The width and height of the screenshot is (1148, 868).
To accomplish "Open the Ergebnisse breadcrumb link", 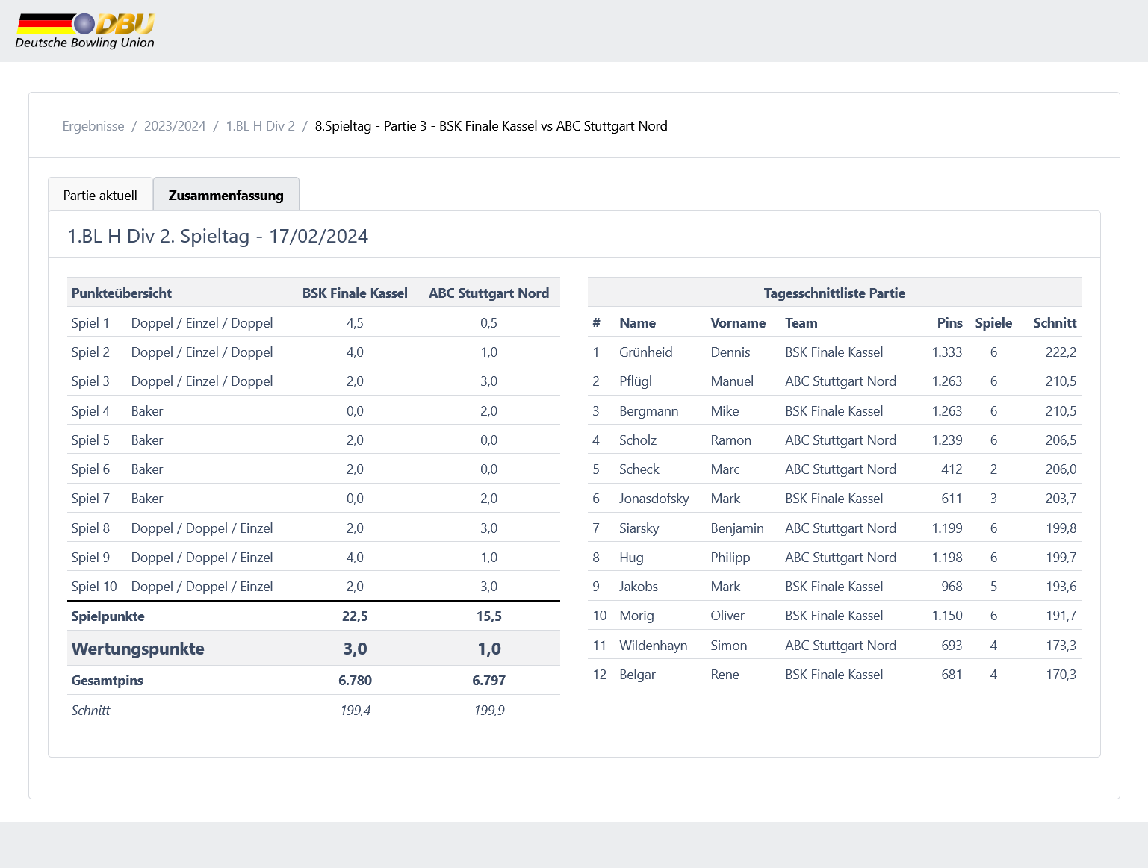I will pos(93,126).
